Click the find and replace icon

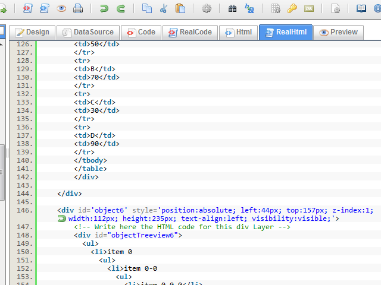point(249,9)
